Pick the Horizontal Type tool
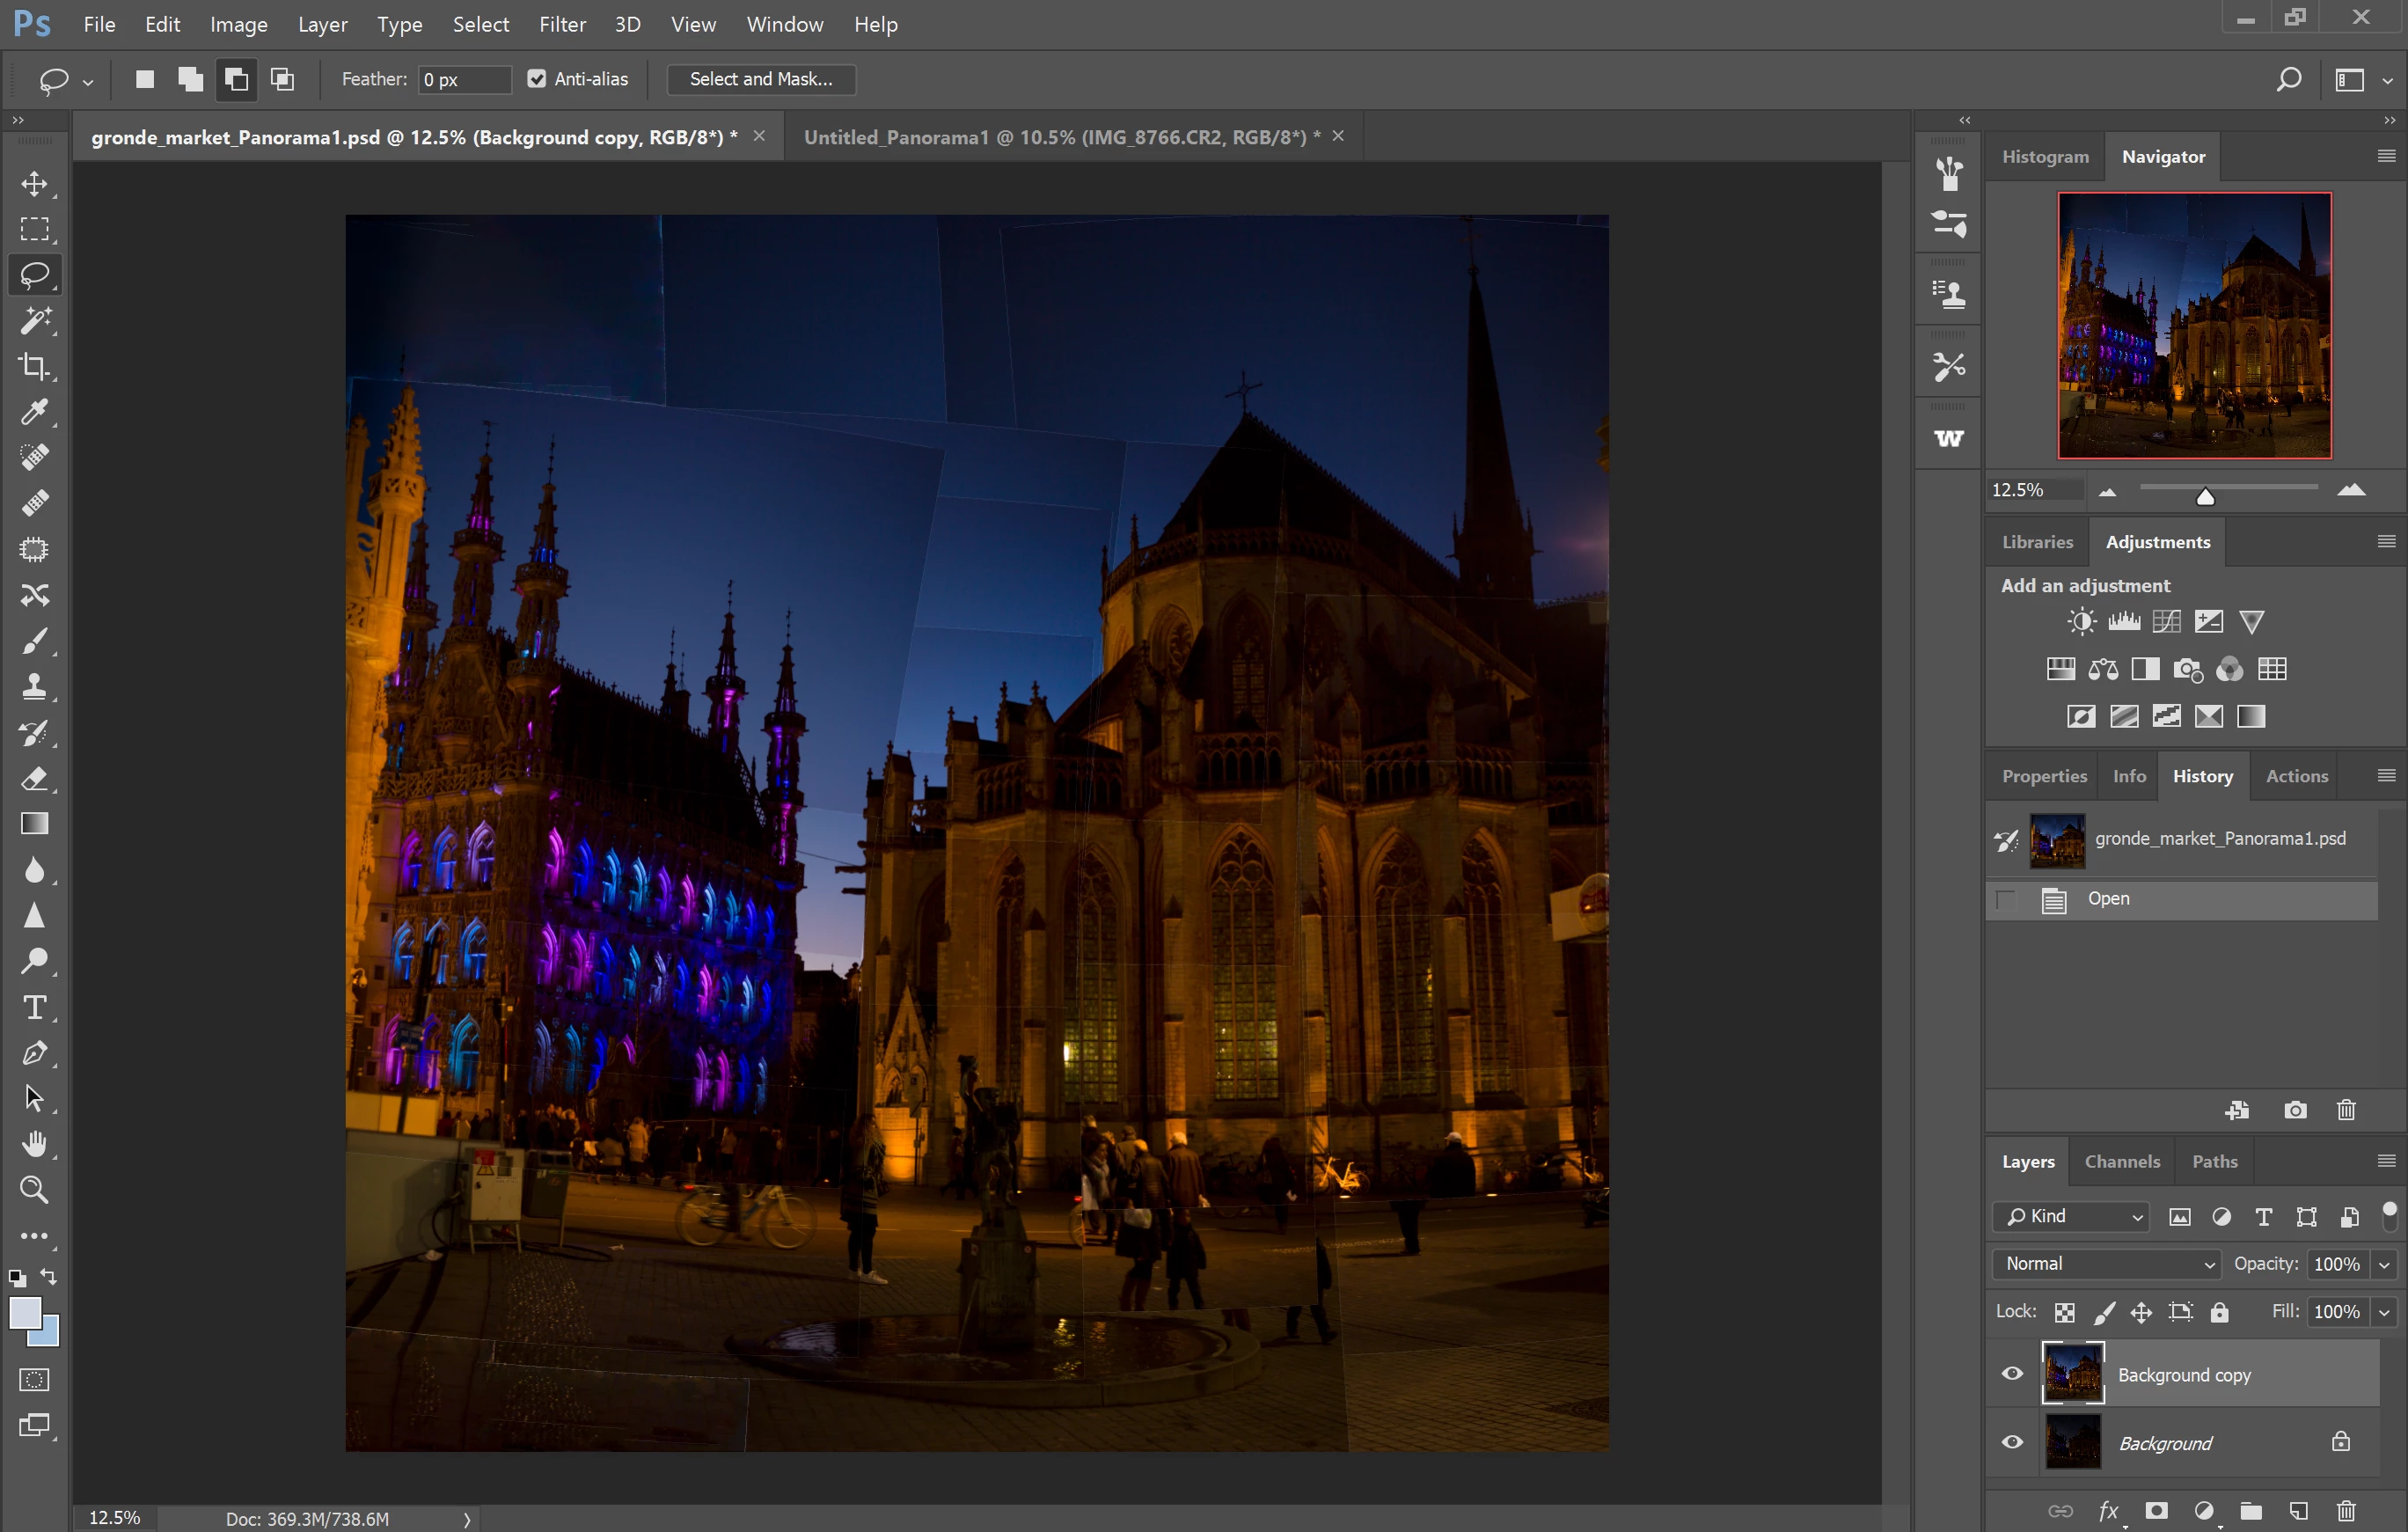Screen dimensions: 2408x1532 tap(34, 1007)
